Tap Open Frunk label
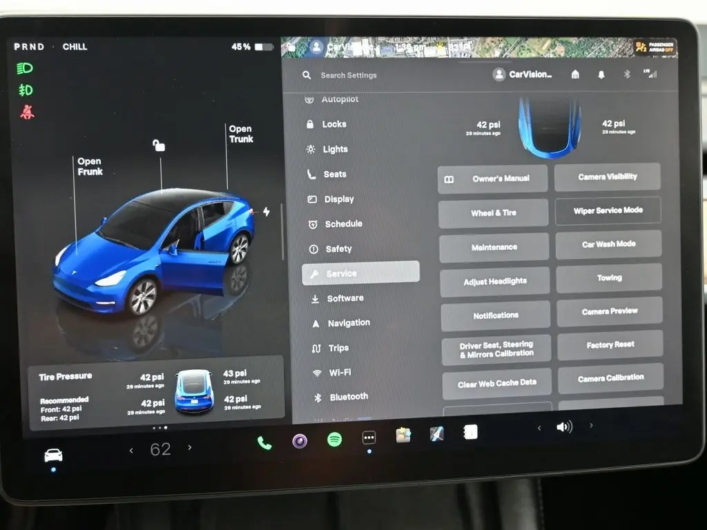707x530 pixels. [90, 166]
